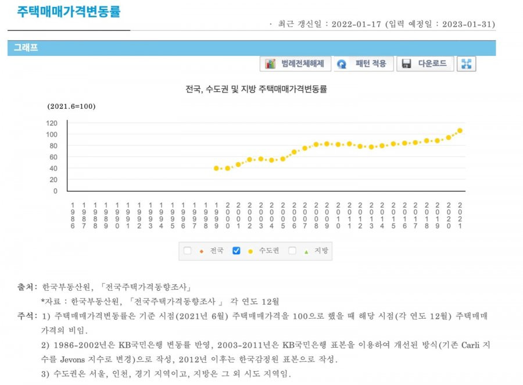523x385 pixels.
Task: Click the fullscreen expand chart icon
Action: tap(466, 64)
